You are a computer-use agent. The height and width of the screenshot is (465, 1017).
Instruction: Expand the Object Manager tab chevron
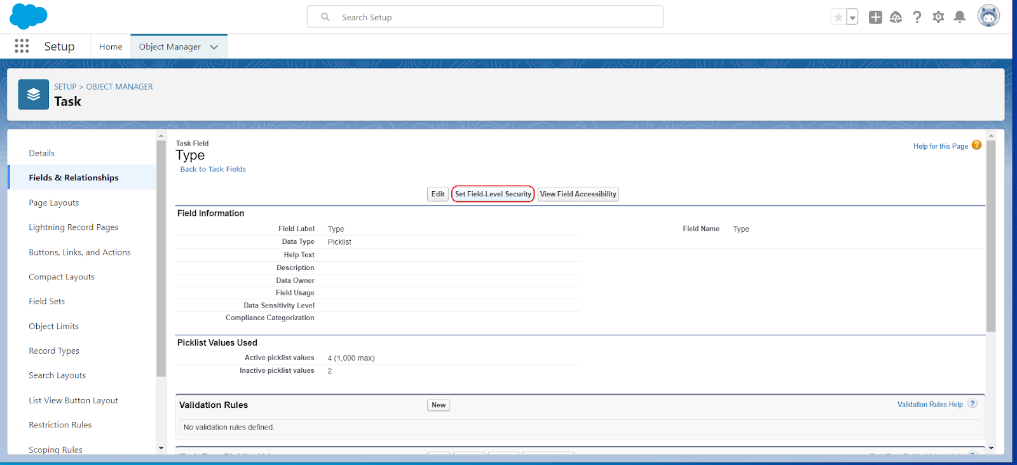(214, 47)
